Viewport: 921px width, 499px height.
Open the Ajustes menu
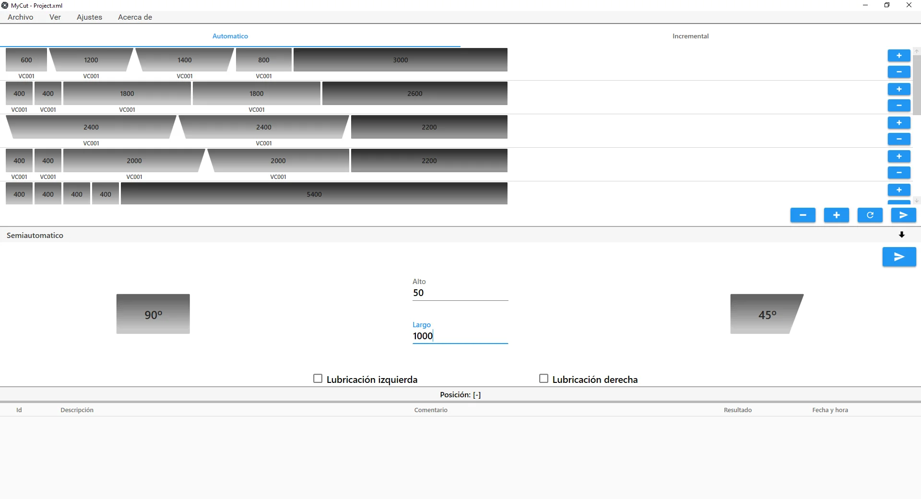(89, 17)
